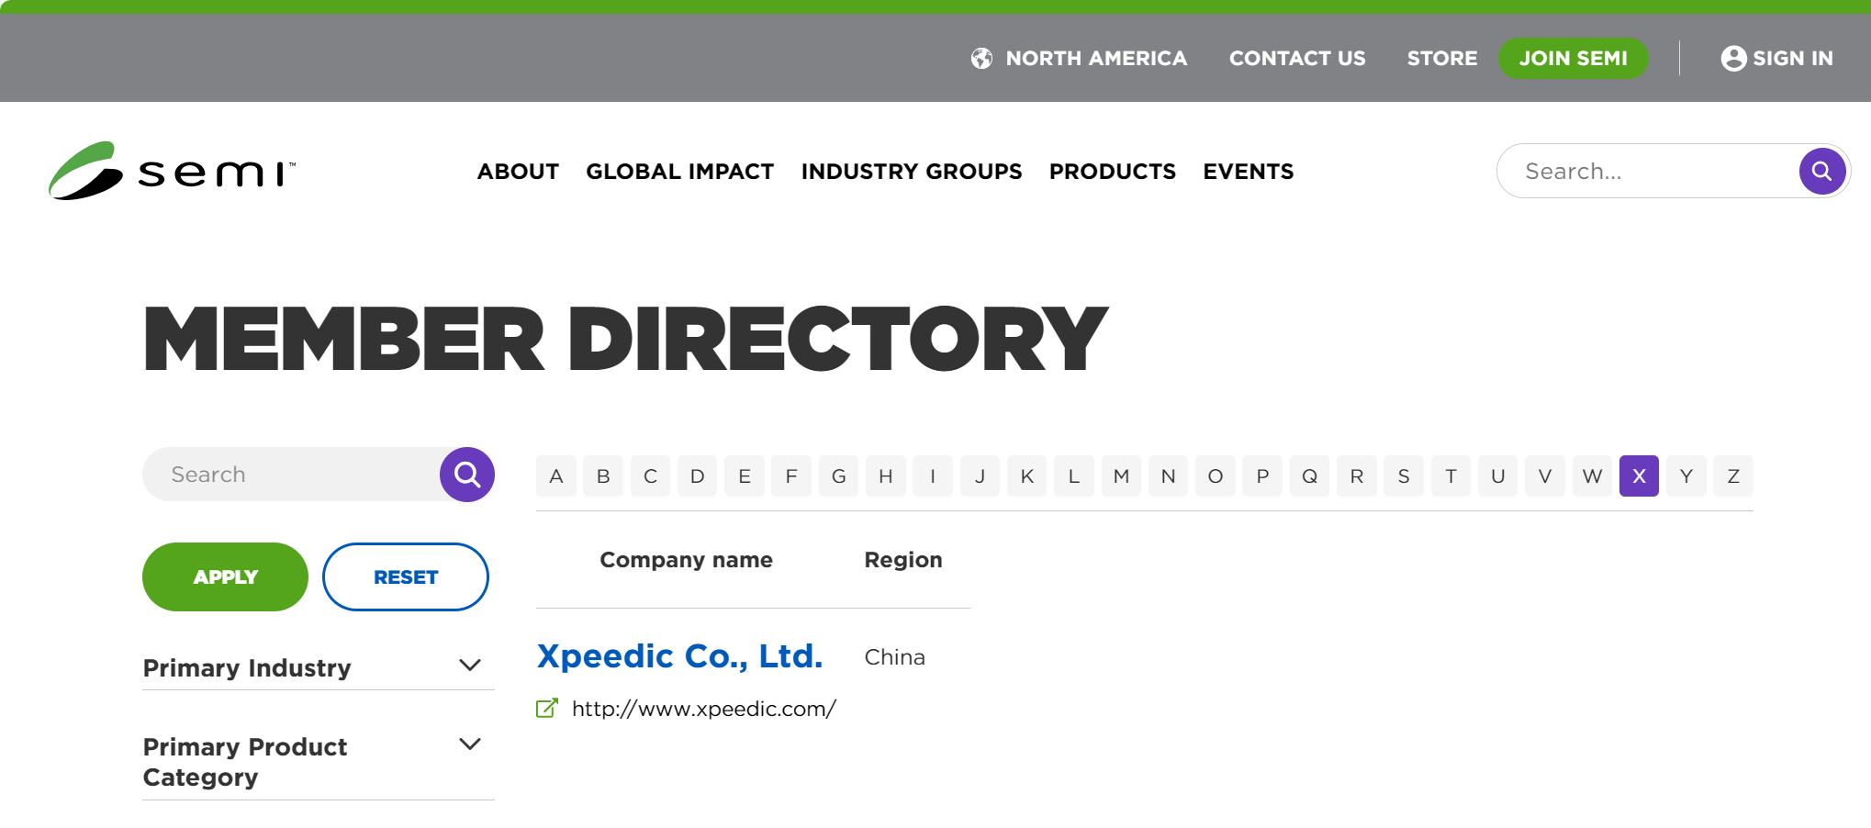Click the purple site search magnifier button
Screen dimensions: 1871x828
pos(1822,171)
